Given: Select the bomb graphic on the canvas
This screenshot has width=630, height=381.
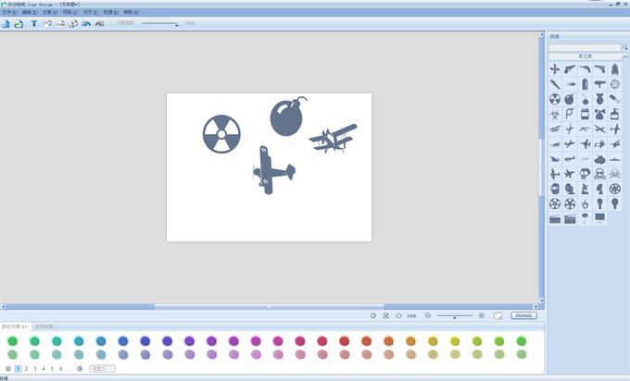Looking at the screenshot, I should 286,117.
